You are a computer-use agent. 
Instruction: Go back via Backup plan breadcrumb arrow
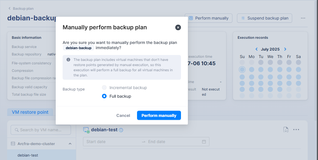pyautogui.click(x=9, y=9)
